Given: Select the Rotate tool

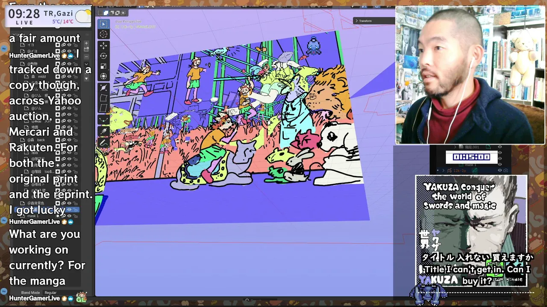Looking at the screenshot, I should (x=103, y=56).
